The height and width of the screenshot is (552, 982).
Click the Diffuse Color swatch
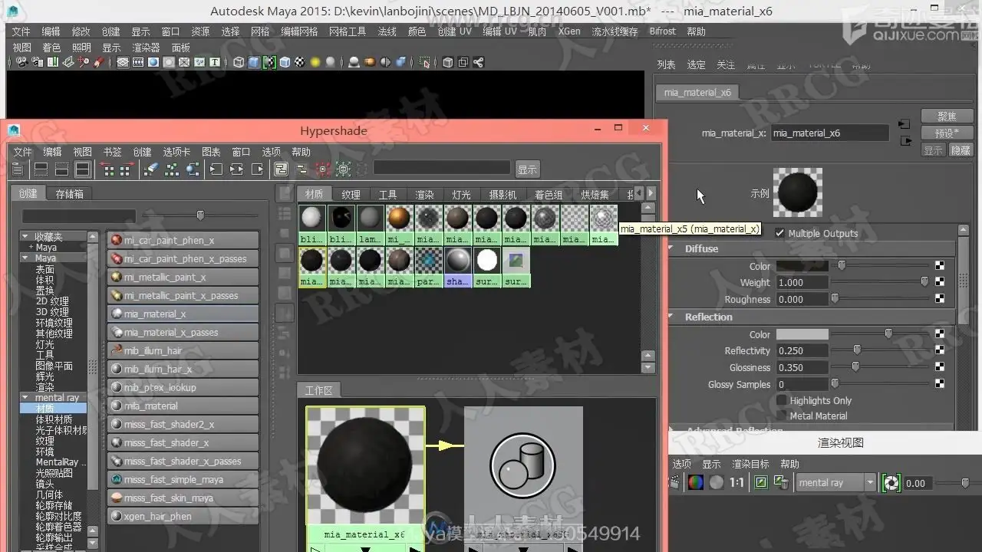[802, 266]
